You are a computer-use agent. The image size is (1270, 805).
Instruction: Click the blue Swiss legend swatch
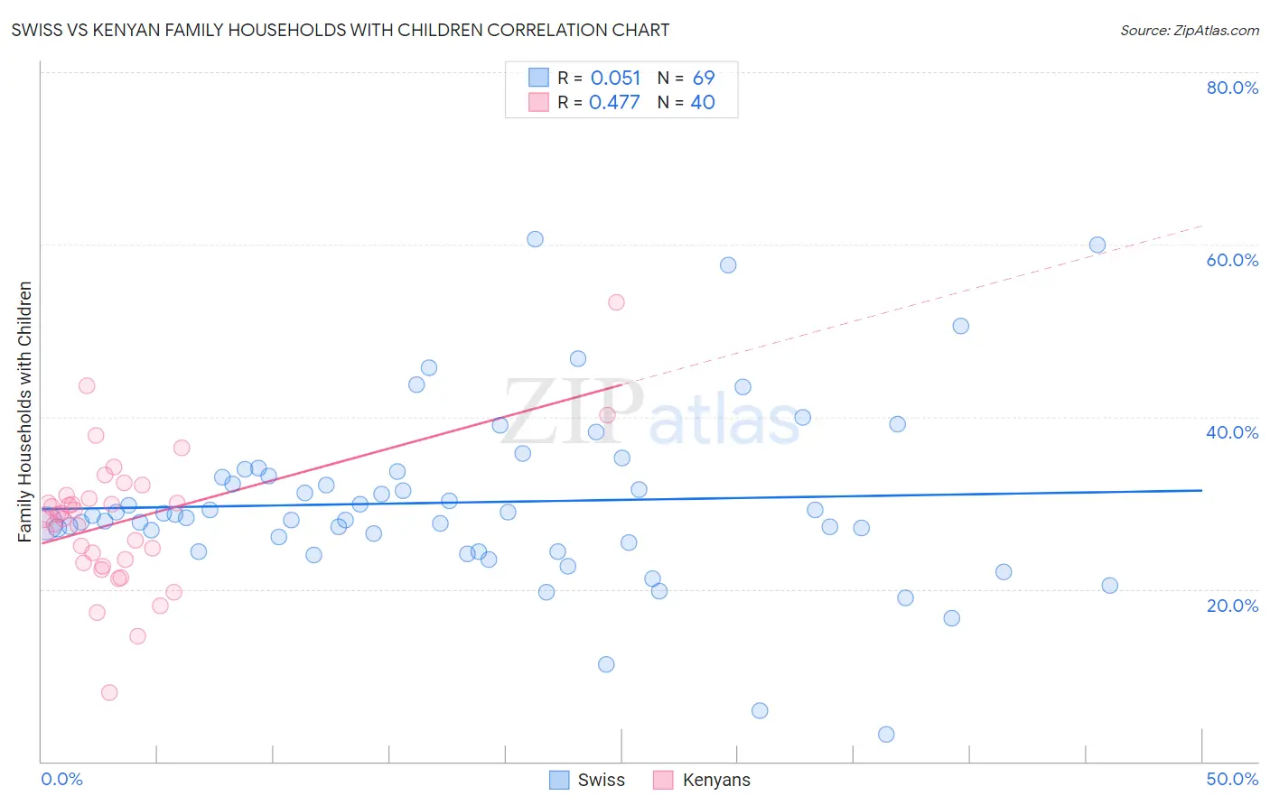tap(559, 780)
